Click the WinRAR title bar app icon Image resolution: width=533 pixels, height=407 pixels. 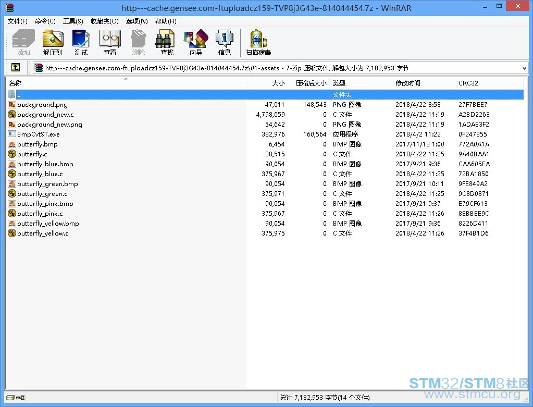click(9, 7)
